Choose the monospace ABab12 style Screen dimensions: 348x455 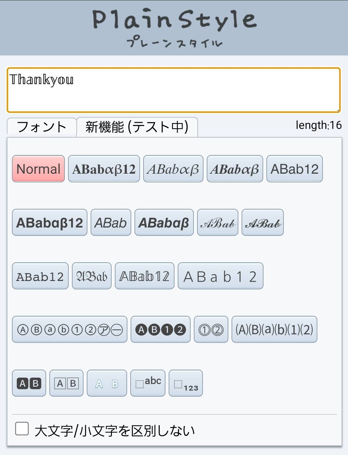pos(40,276)
